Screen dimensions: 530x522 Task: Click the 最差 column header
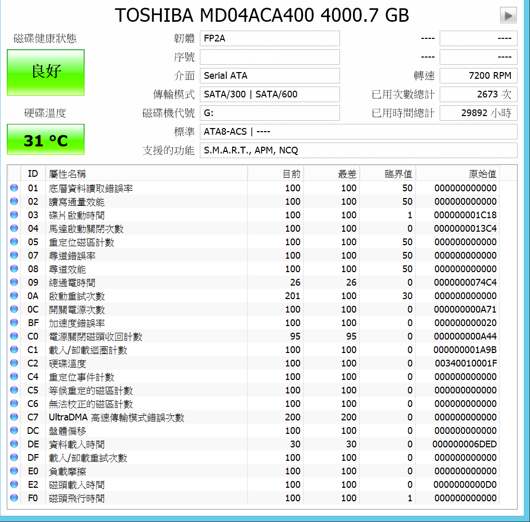332,174
